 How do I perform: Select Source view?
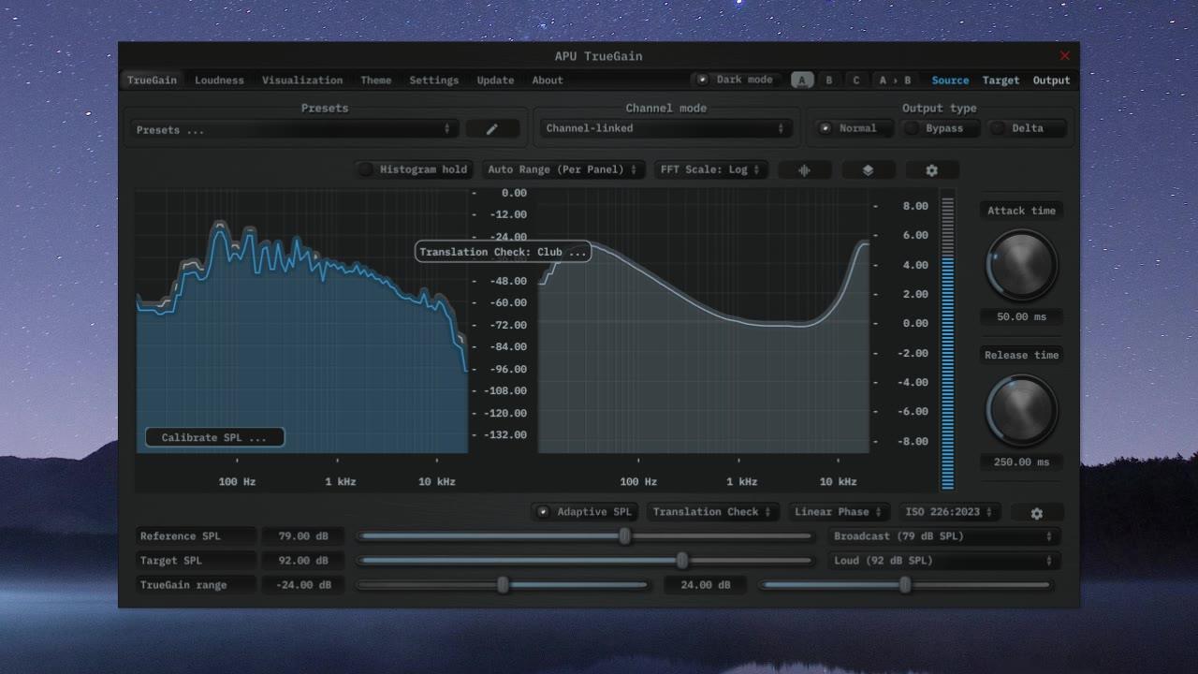[950, 81]
